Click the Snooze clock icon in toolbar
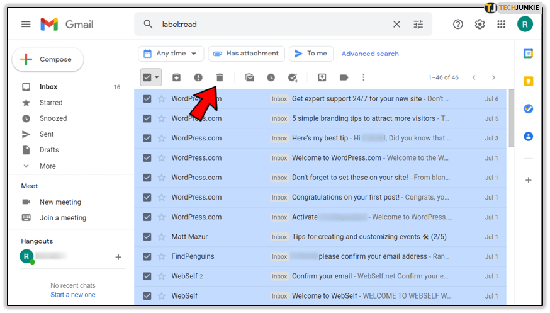Screen dimensions: 550x313 point(271,77)
